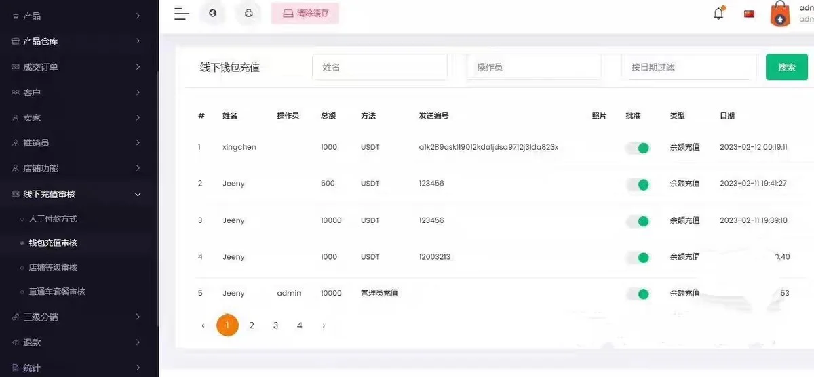Screen dimensions: 814x377
Task: Open the globe website icon
Action: (213, 13)
